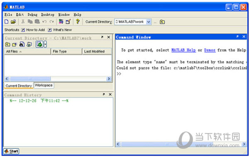249x157 pixels.
Task: Click the MATLAB Start button
Action: click(x=11, y=151)
